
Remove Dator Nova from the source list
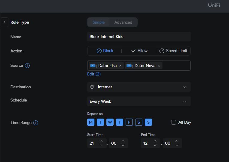pyautogui.click(x=159, y=66)
